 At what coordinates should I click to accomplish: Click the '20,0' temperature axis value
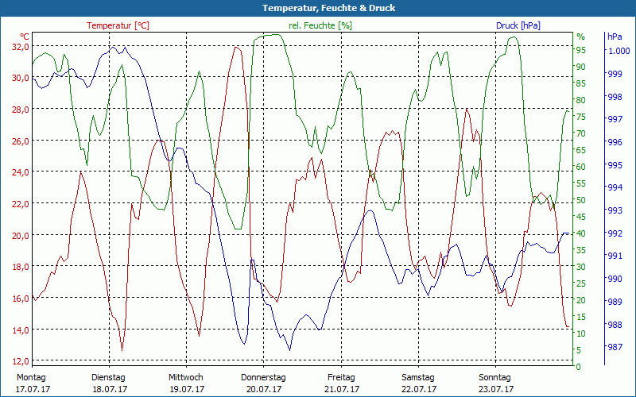point(21,235)
